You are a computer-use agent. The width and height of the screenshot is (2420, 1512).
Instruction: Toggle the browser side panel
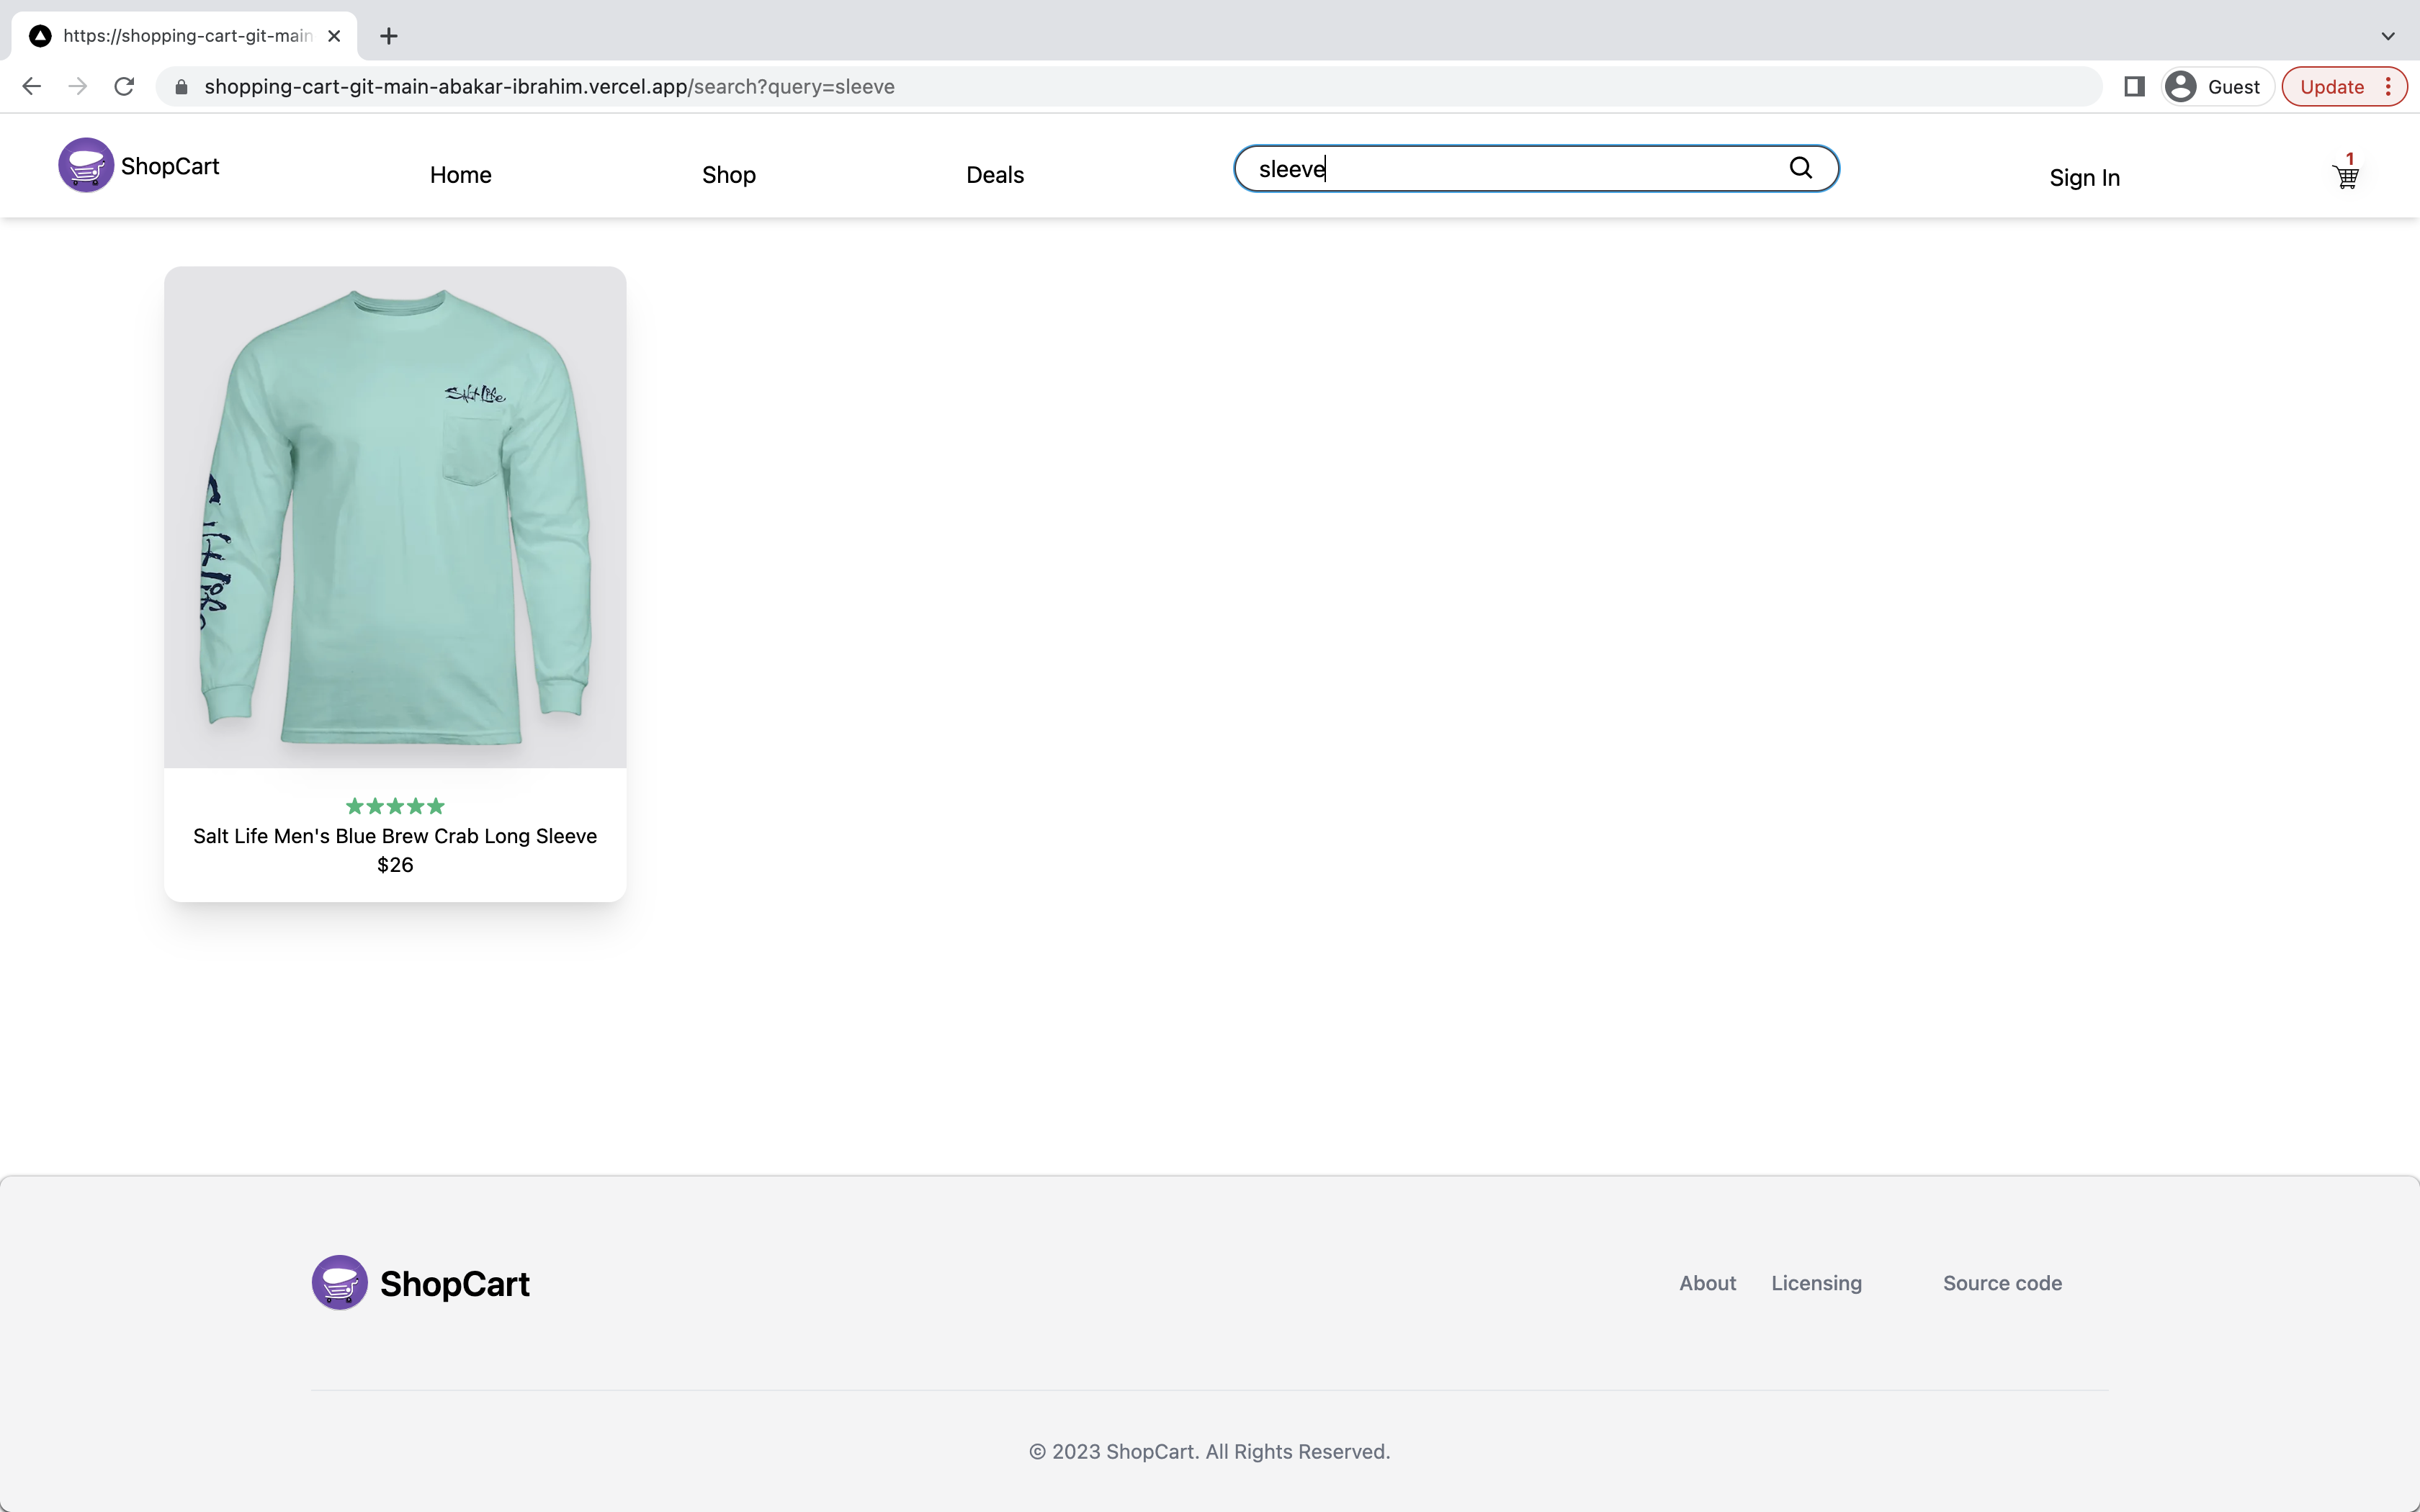(x=2134, y=87)
